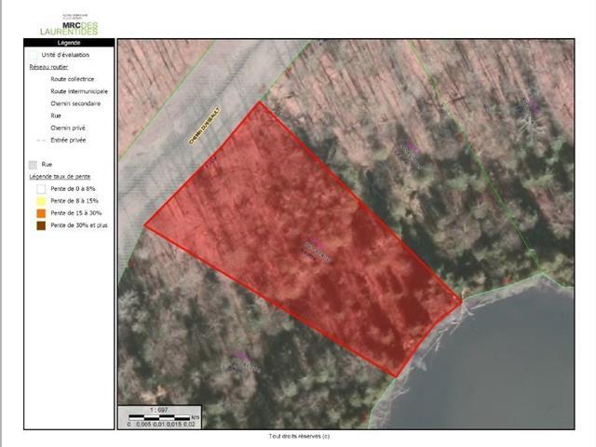
Task: Click the Entrée privée dashed line symbol
Action: 37,138
